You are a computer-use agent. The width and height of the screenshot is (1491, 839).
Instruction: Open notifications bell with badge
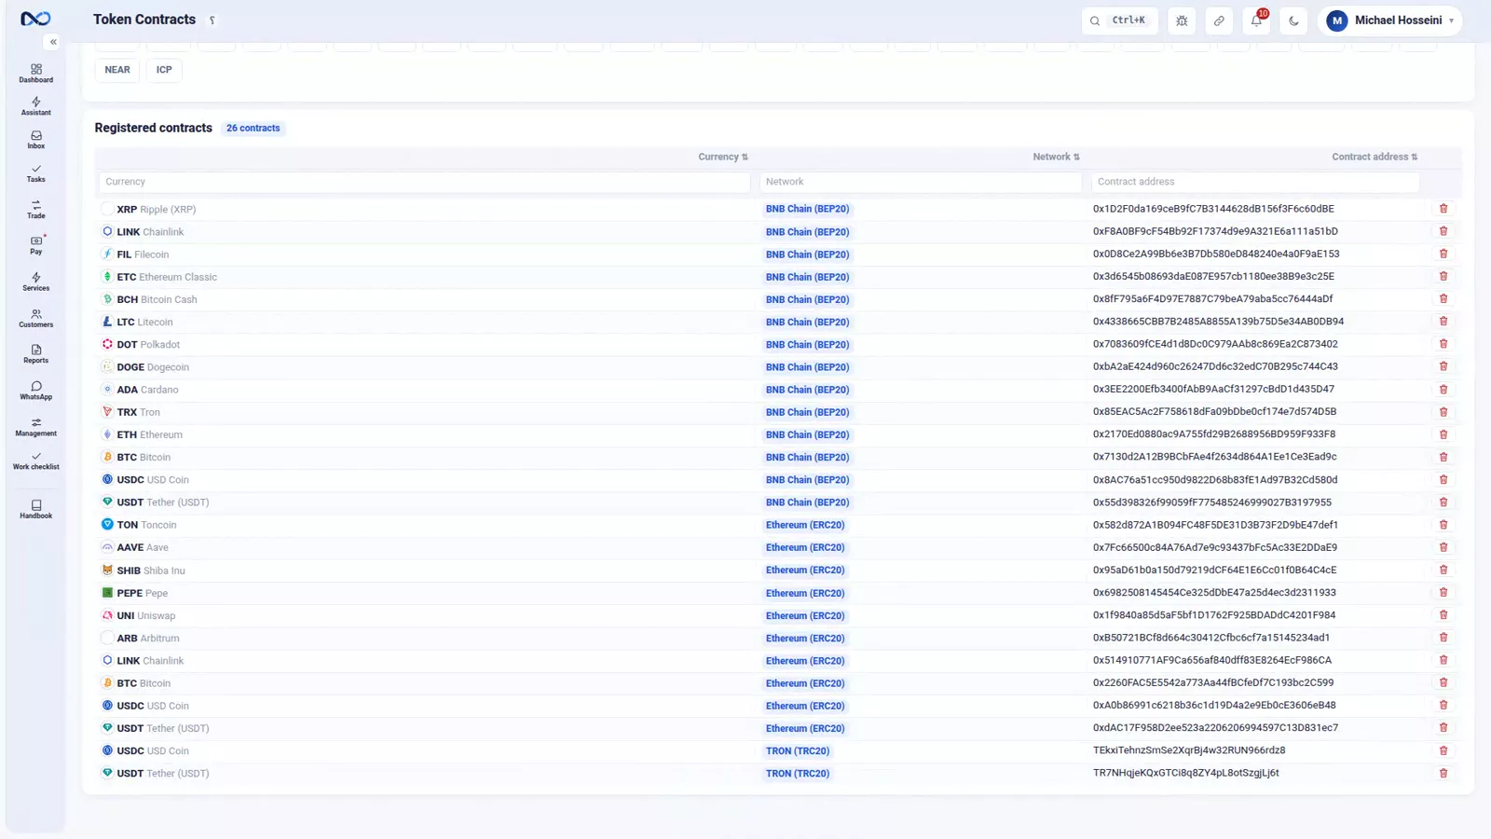click(1256, 21)
